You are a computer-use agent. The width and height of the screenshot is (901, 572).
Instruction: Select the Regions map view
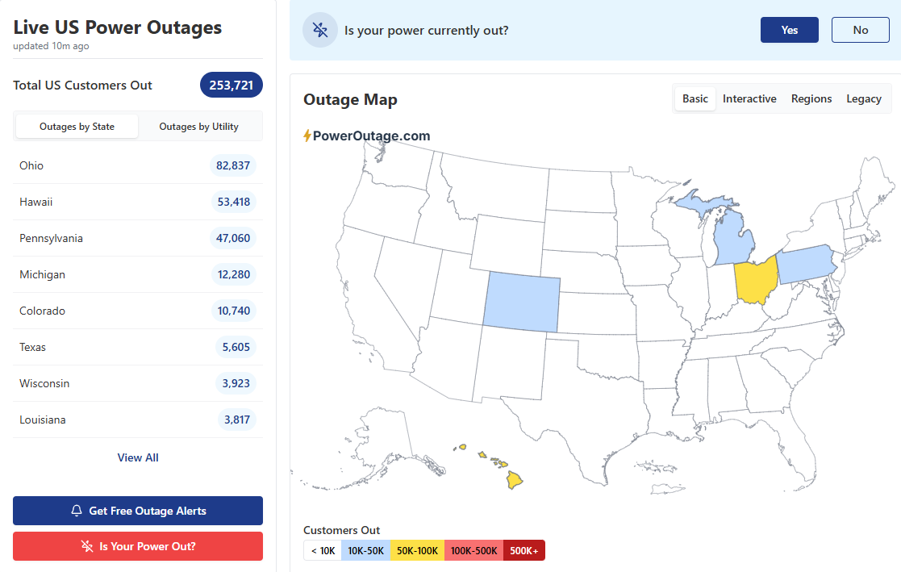[x=811, y=99]
